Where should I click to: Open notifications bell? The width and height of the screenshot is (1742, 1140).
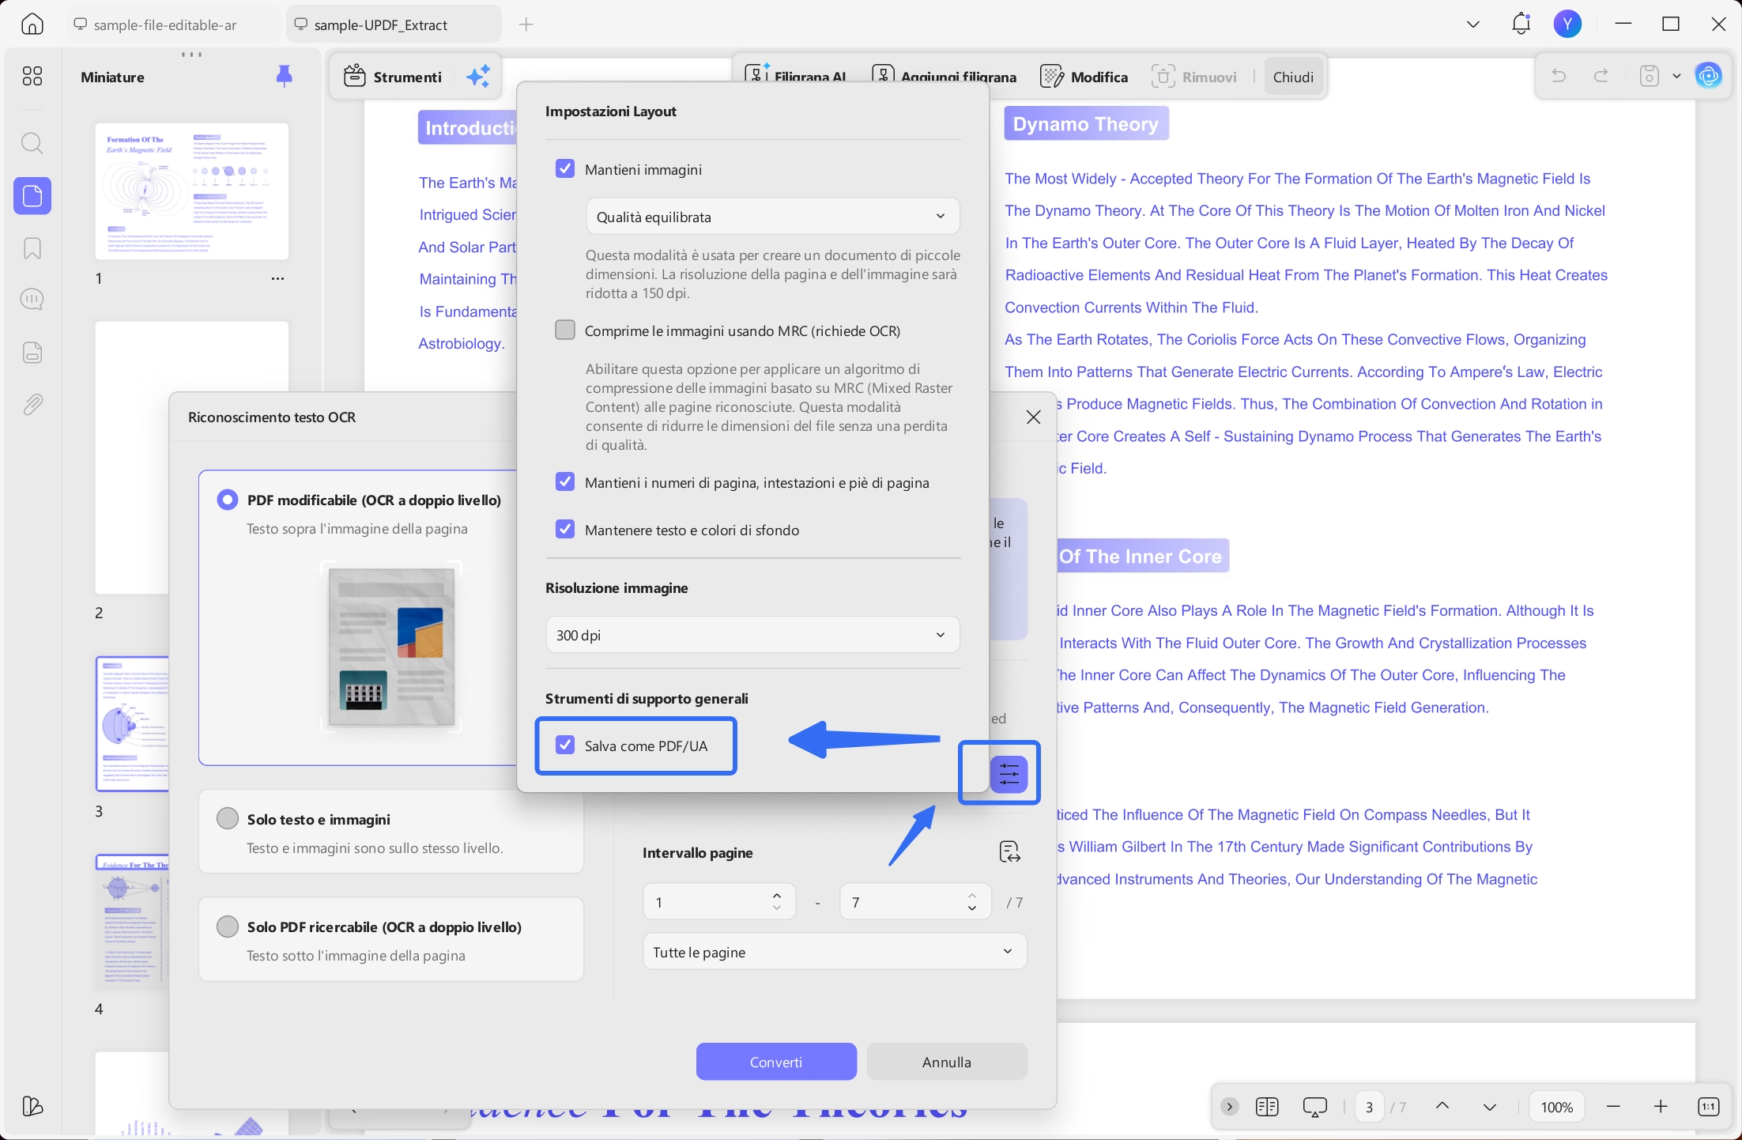pos(1521,25)
